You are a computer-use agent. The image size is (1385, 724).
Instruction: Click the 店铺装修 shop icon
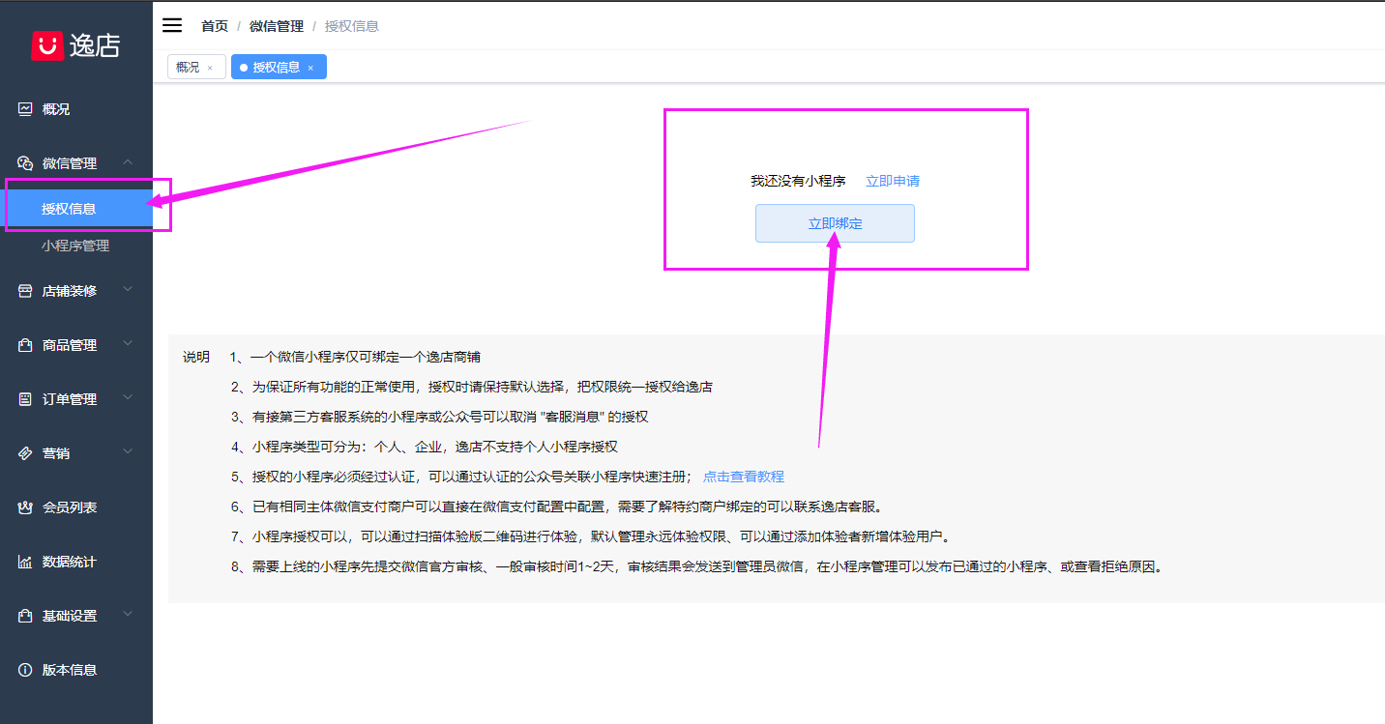26,291
